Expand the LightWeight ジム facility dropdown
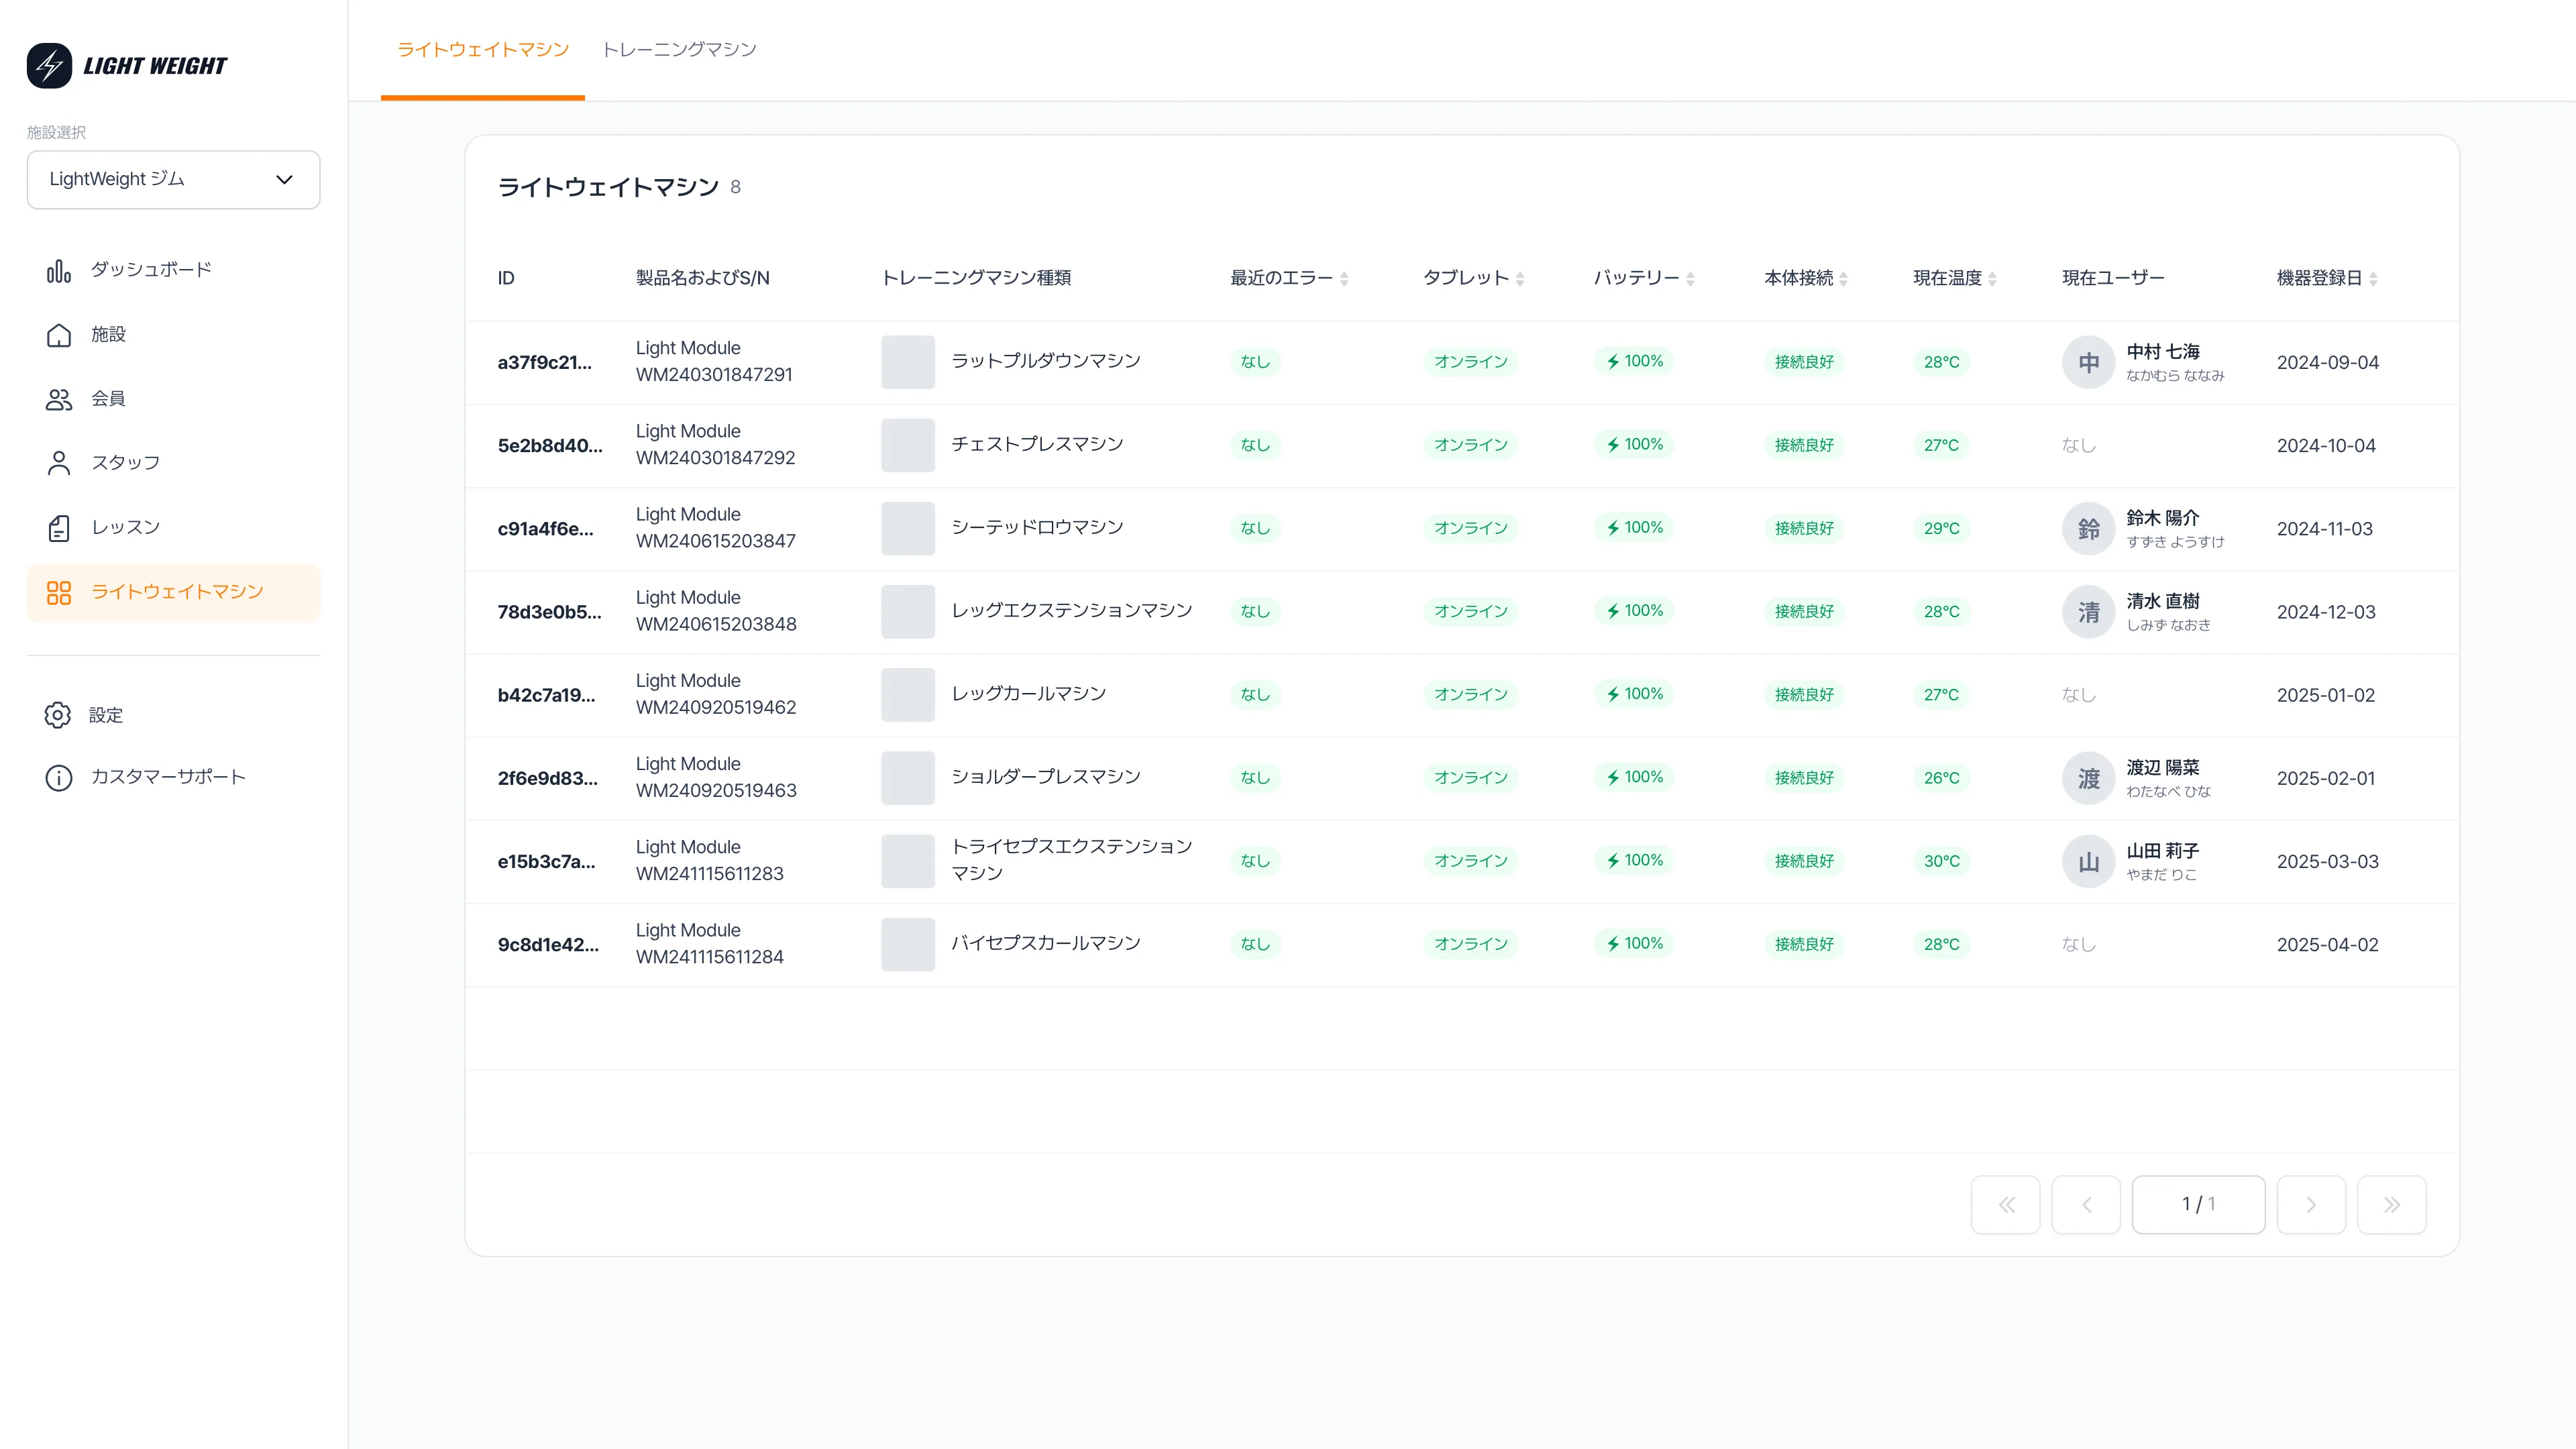Viewport: 2576px width, 1449px height. point(174,180)
